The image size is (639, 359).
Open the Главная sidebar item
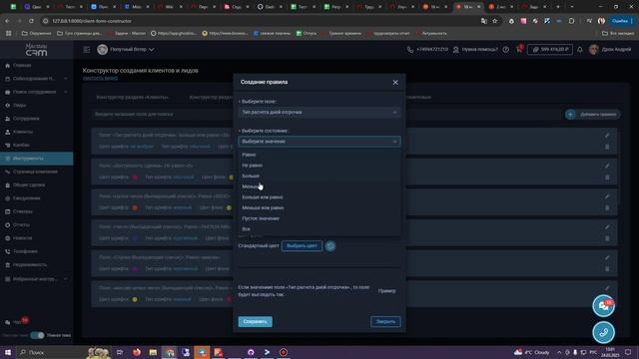(x=22, y=65)
